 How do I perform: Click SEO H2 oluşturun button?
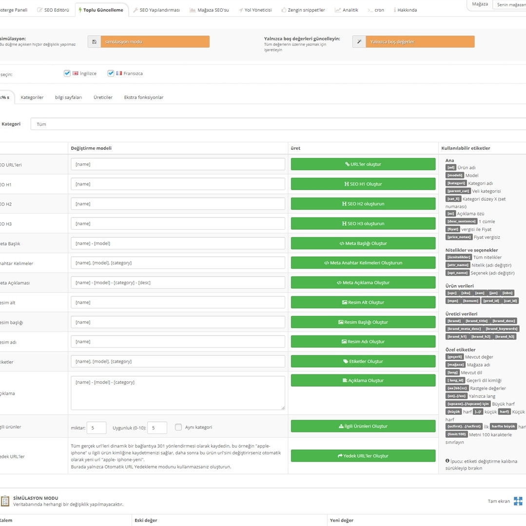(x=363, y=204)
